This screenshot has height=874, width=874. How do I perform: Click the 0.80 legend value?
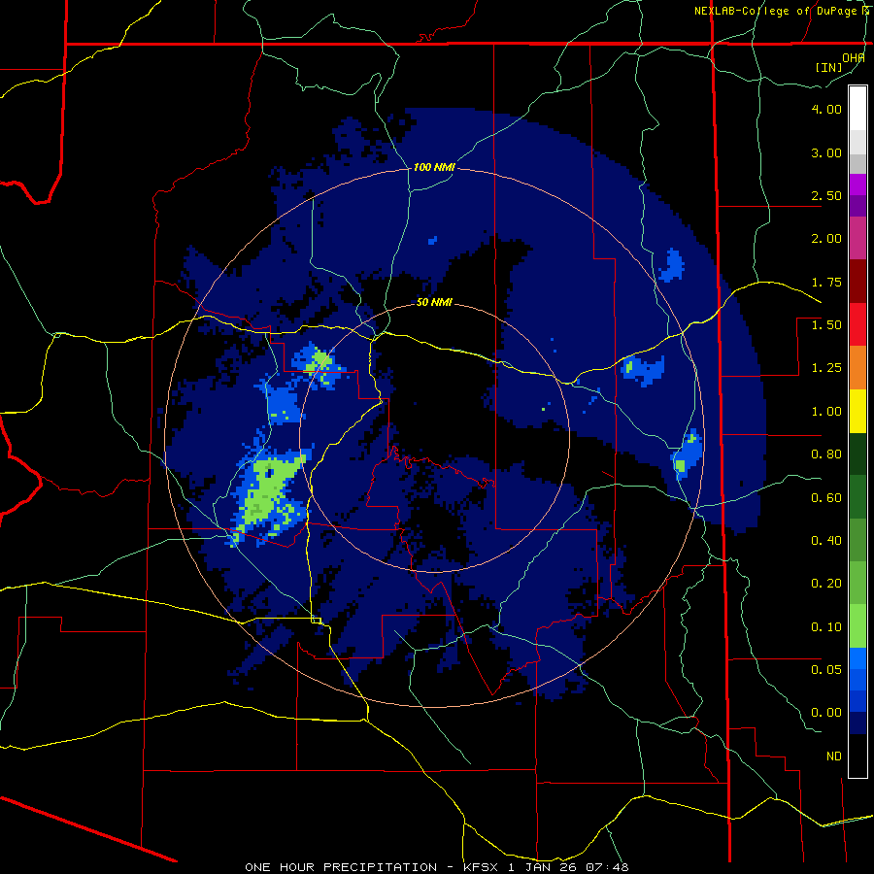pyautogui.click(x=826, y=454)
